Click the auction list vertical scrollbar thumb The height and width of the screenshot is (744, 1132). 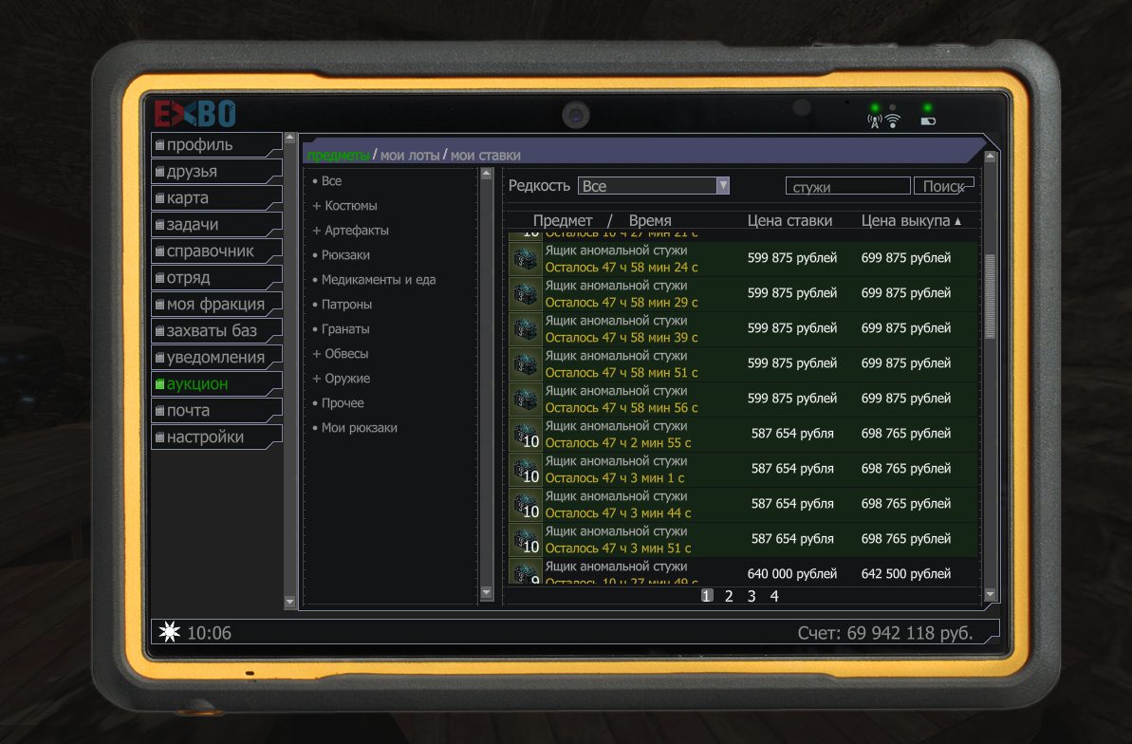(990, 296)
